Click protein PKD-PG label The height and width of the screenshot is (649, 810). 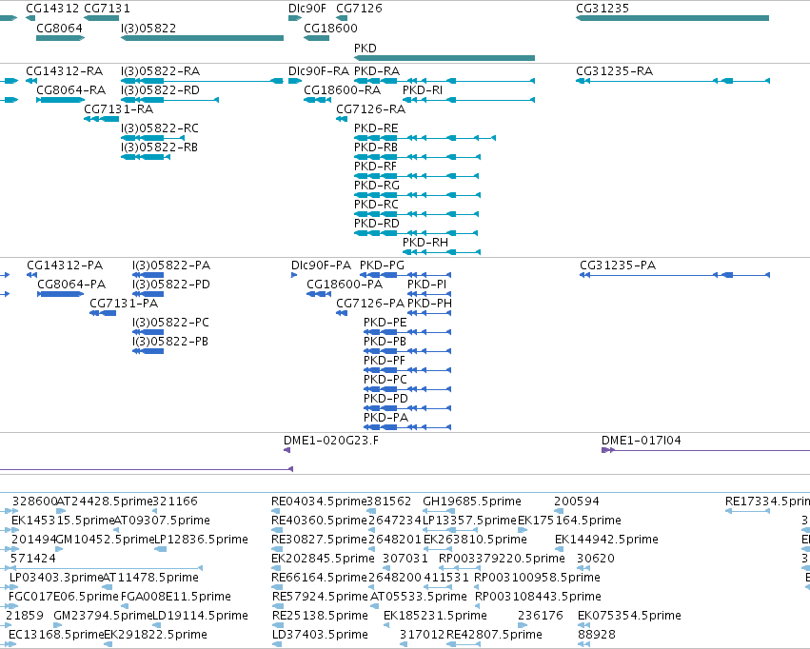(383, 265)
